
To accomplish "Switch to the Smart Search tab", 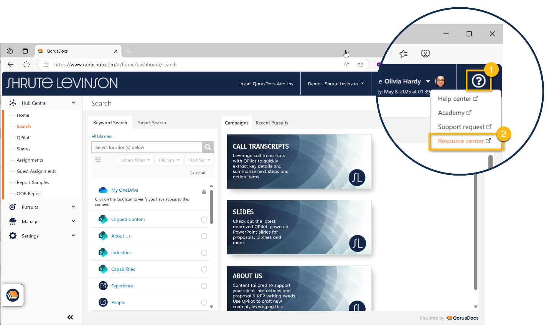I will tap(152, 123).
